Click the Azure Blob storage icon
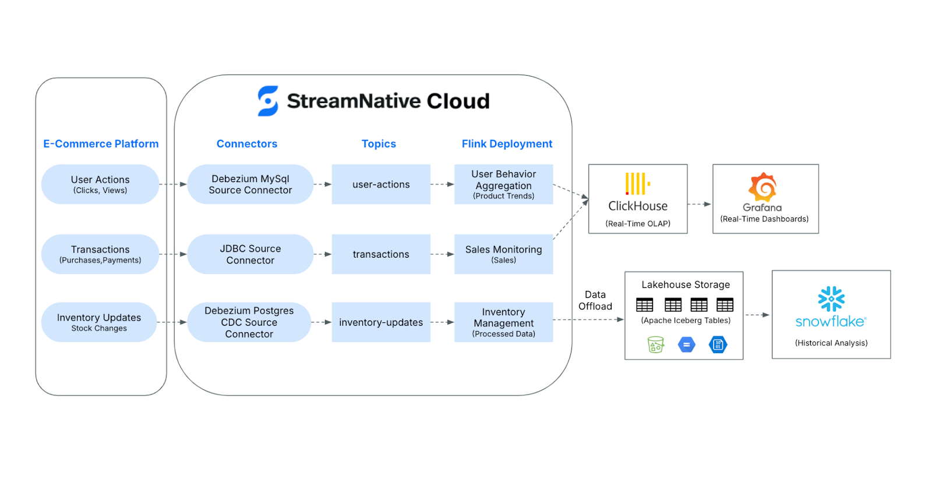Viewport: 932px width, 484px height. tap(718, 345)
